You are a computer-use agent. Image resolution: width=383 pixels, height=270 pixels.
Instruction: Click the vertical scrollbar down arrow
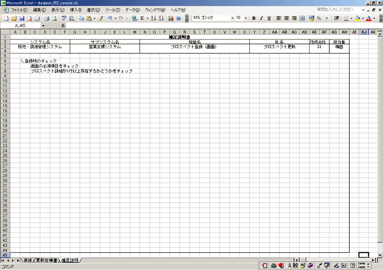380,255
